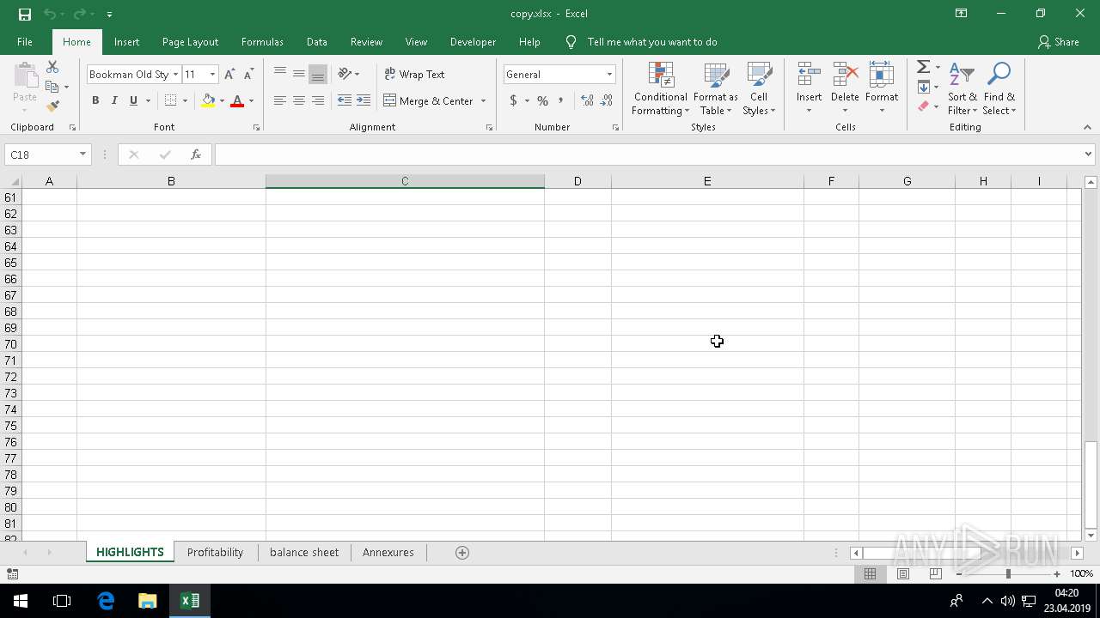Viewport: 1100px width, 618px height.
Task: Set Bottom Align for cell
Action: (318, 74)
